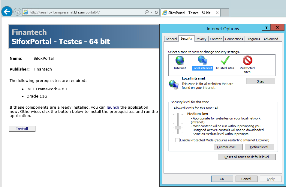Click the IE favicon on SifoxPortal tab
The height and width of the screenshot is (187, 286).
(165, 13)
